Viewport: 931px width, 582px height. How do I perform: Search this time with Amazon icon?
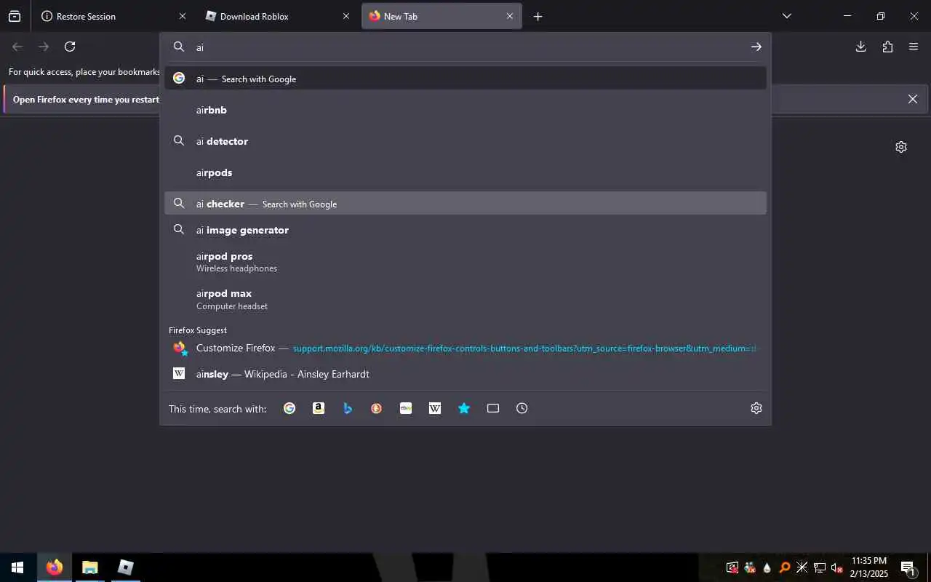pyautogui.click(x=319, y=408)
